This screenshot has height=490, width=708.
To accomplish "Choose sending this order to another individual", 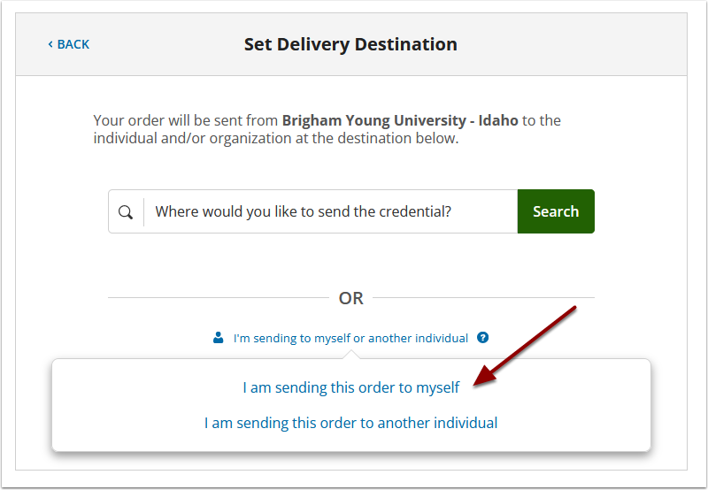I will click(x=350, y=423).
